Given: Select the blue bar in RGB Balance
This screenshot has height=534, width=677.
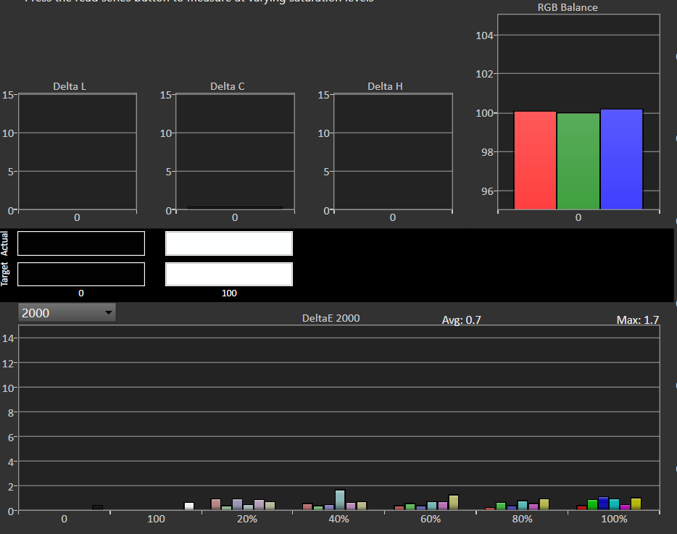Looking at the screenshot, I should pyautogui.click(x=622, y=159).
